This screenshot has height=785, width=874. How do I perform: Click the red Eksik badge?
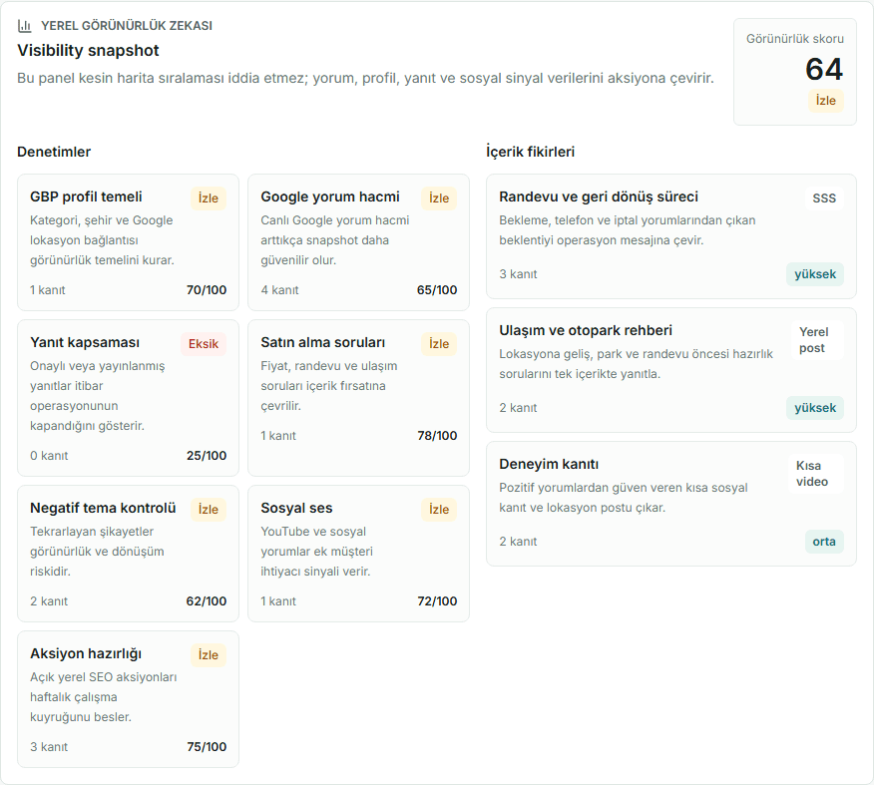(x=204, y=344)
